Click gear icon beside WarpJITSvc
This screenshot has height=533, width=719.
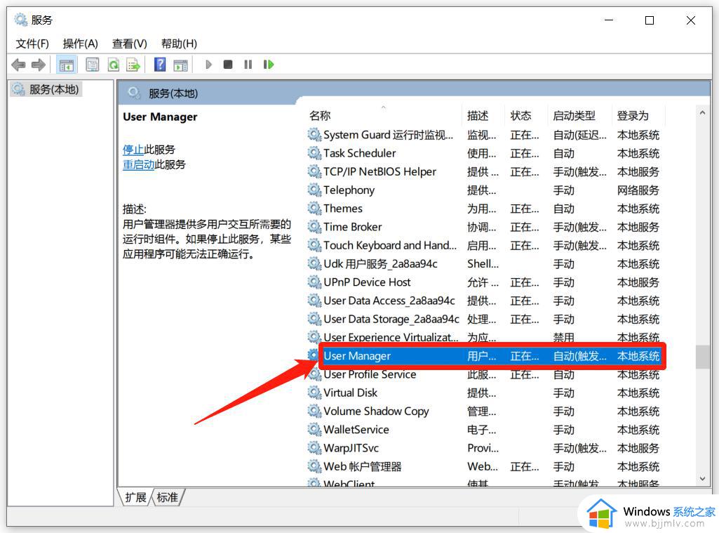coord(314,447)
